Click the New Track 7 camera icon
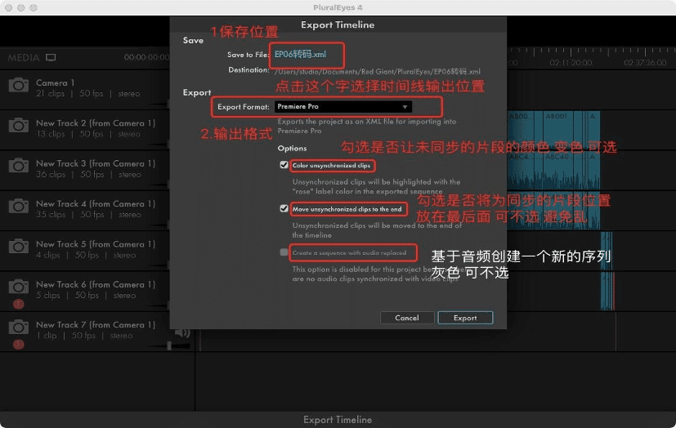 [x=18, y=327]
